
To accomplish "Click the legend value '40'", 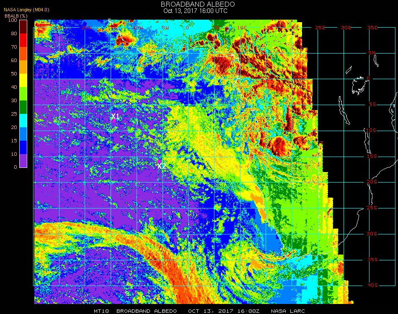I will coord(14,87).
